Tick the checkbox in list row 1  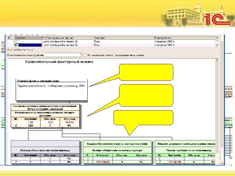pyautogui.click(x=17, y=42)
